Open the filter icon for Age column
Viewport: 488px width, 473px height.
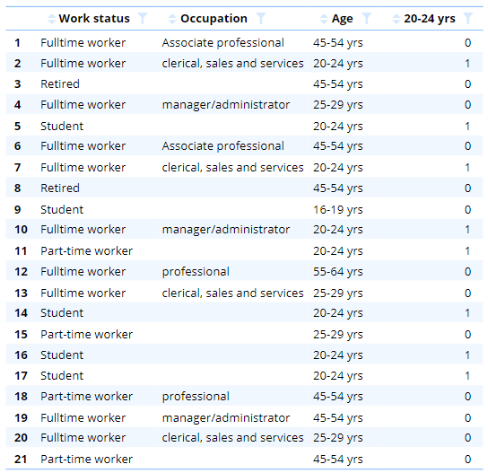point(367,19)
